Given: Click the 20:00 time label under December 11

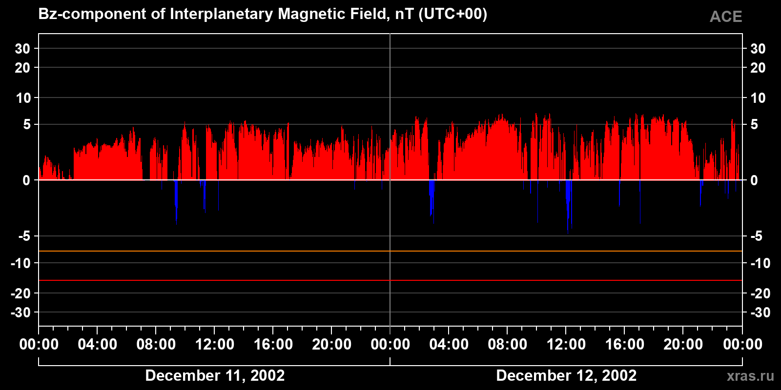Looking at the screenshot, I should (x=332, y=344).
